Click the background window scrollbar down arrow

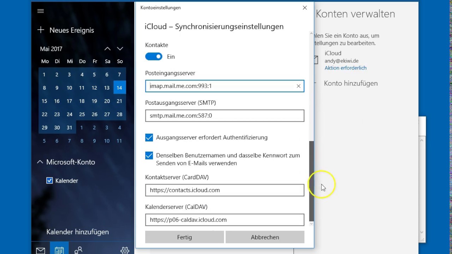[422, 232]
